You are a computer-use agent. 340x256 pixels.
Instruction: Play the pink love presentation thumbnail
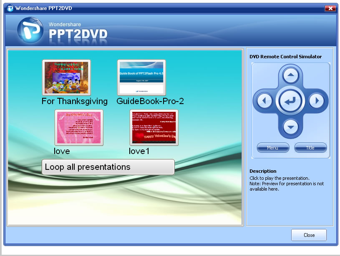tap(79, 128)
